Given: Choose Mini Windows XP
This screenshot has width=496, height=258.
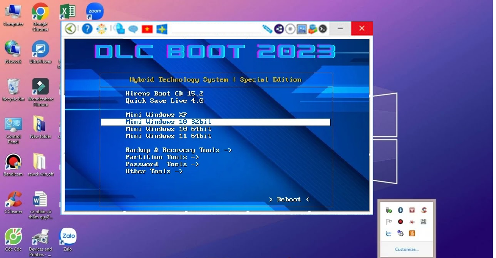Looking at the screenshot, I should pyautogui.click(x=156, y=115).
